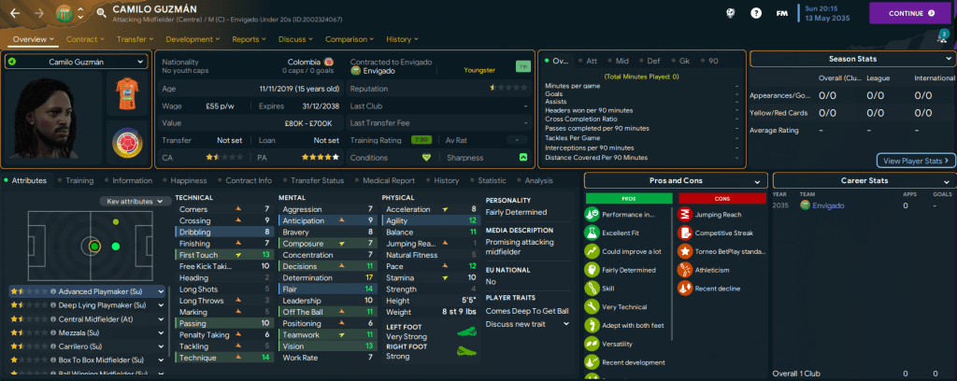The image size is (957, 381).
Task: Open the Comparison menu
Action: 350,39
